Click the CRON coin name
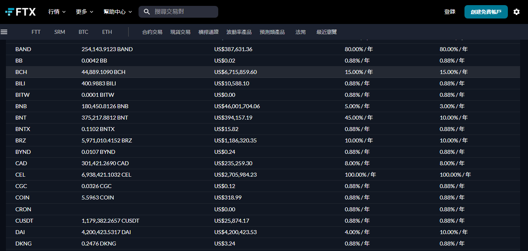The width and height of the screenshot is (528, 251). tap(23, 209)
